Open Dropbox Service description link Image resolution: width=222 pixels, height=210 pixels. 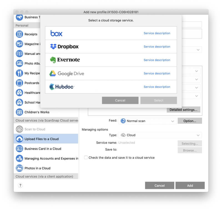pos(157,47)
